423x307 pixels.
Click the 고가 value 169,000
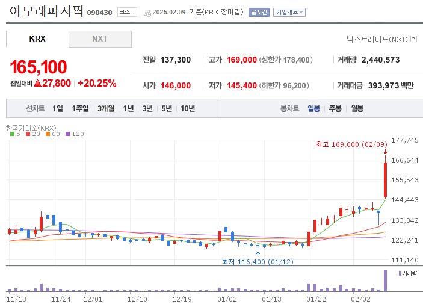(242, 60)
